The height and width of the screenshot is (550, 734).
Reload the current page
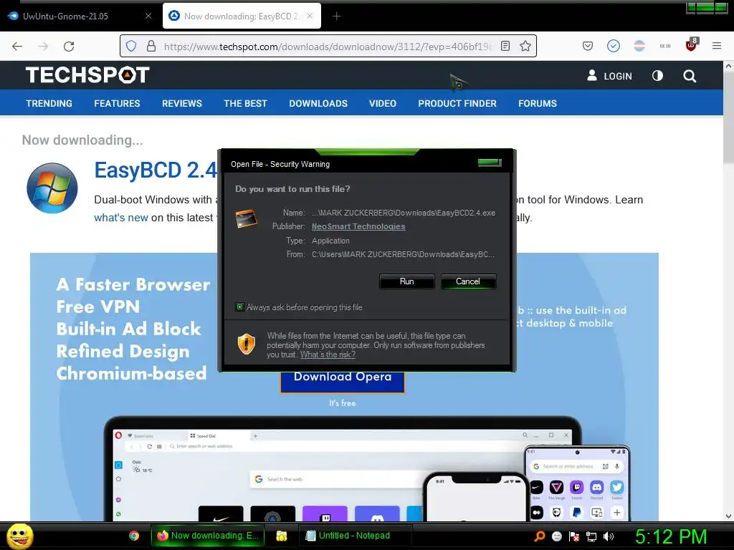click(69, 47)
